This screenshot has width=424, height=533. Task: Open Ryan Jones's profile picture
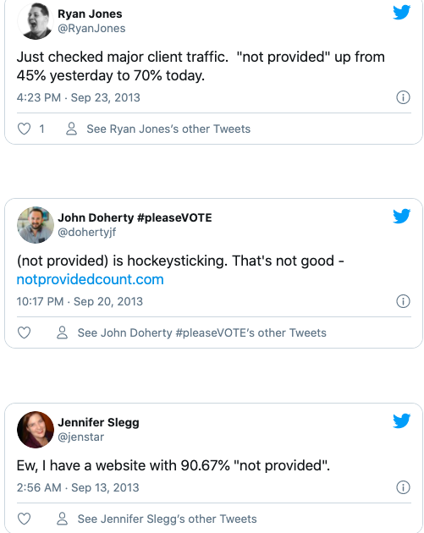(36, 21)
